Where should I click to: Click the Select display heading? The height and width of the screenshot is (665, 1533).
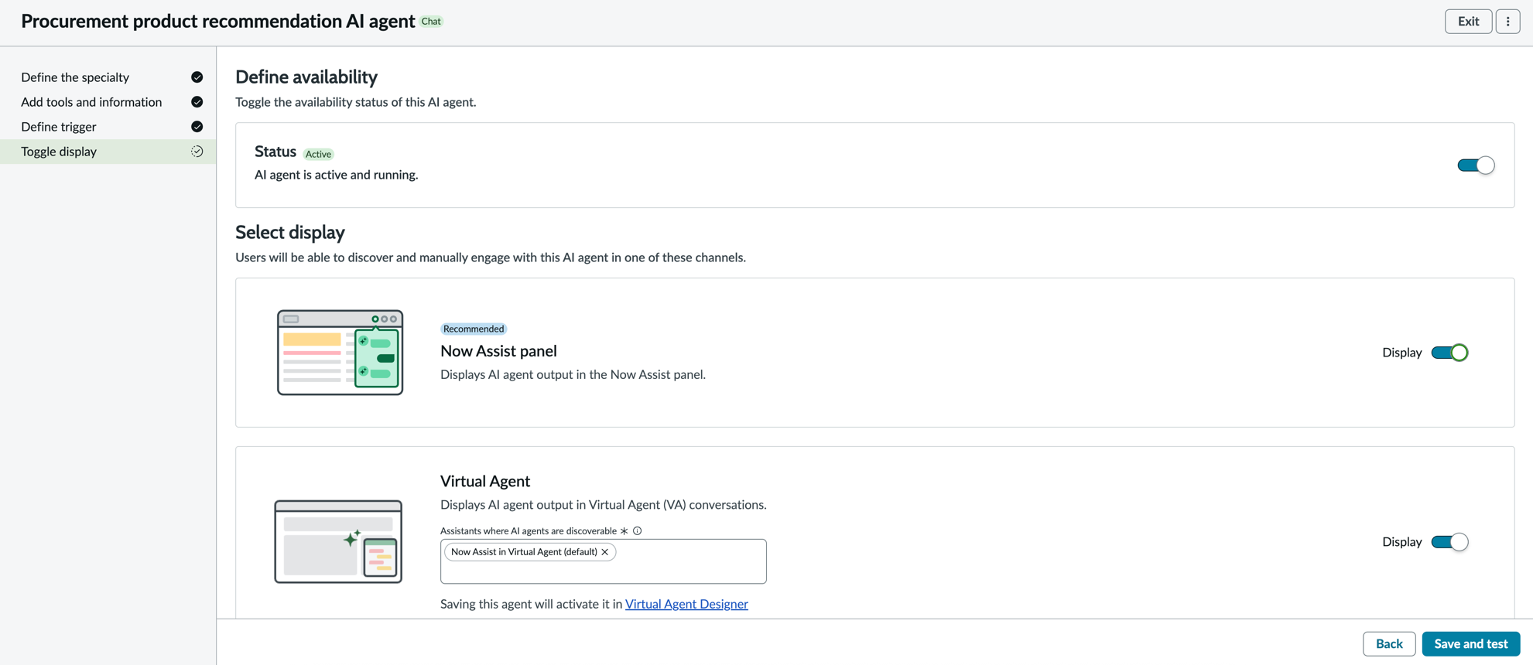click(x=290, y=232)
